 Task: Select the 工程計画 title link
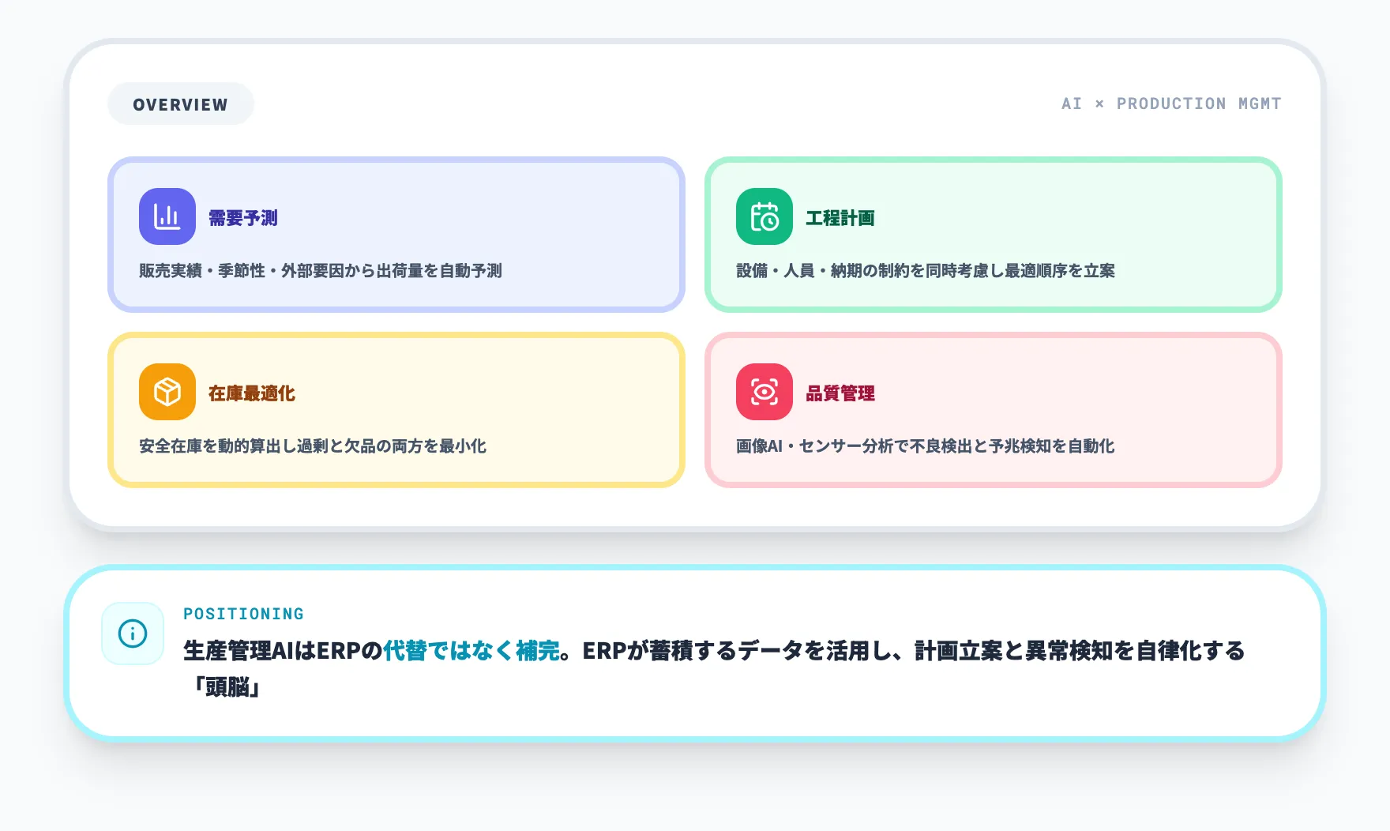[842, 220]
